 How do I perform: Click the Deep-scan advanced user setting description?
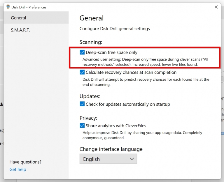click(145, 62)
